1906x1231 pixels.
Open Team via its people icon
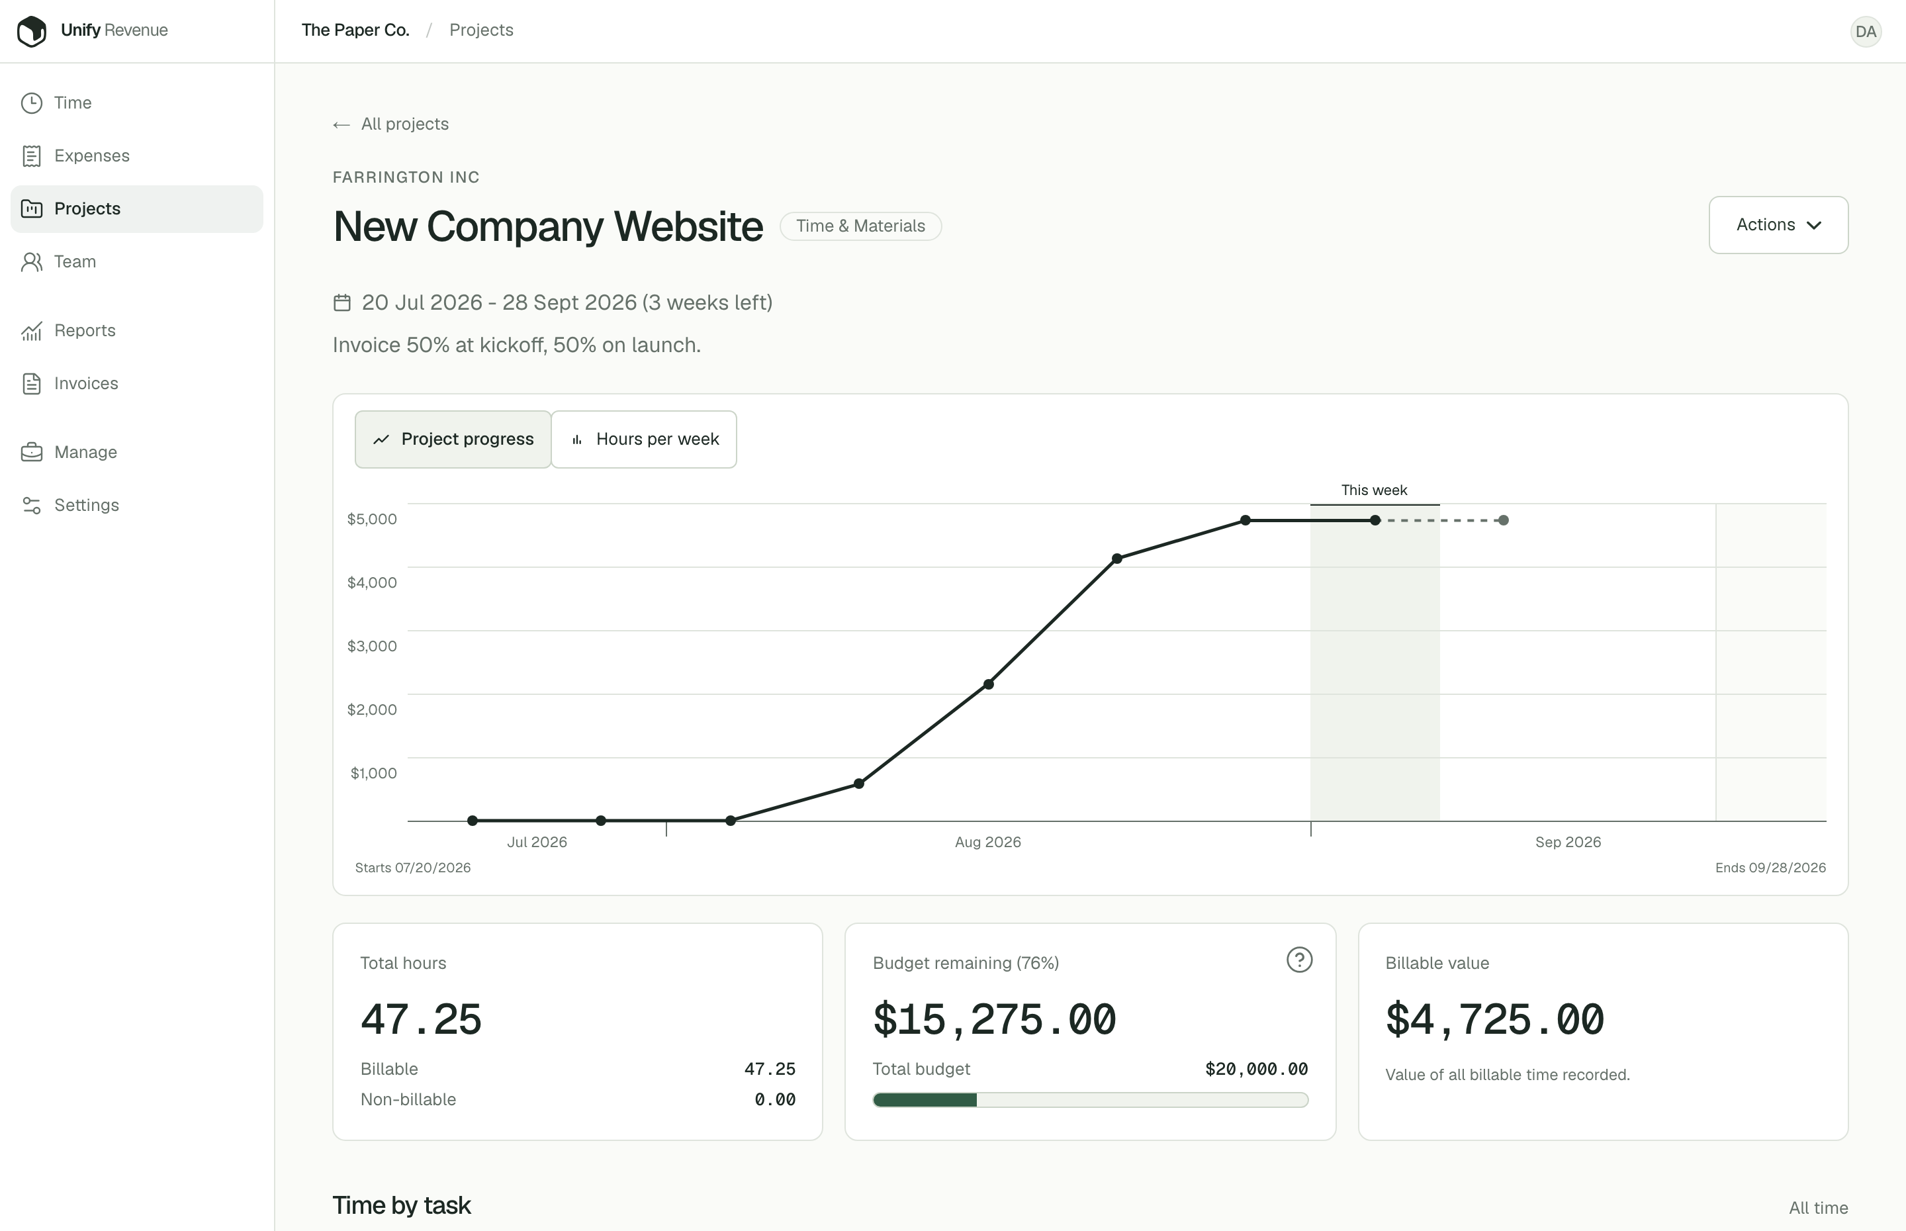click(31, 261)
